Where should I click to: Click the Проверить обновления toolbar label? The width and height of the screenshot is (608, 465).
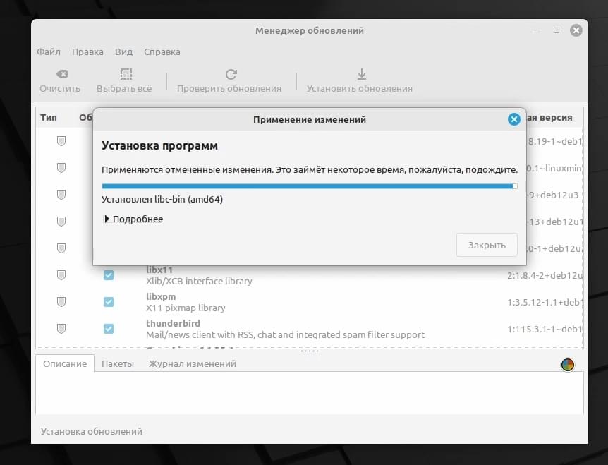[229, 88]
